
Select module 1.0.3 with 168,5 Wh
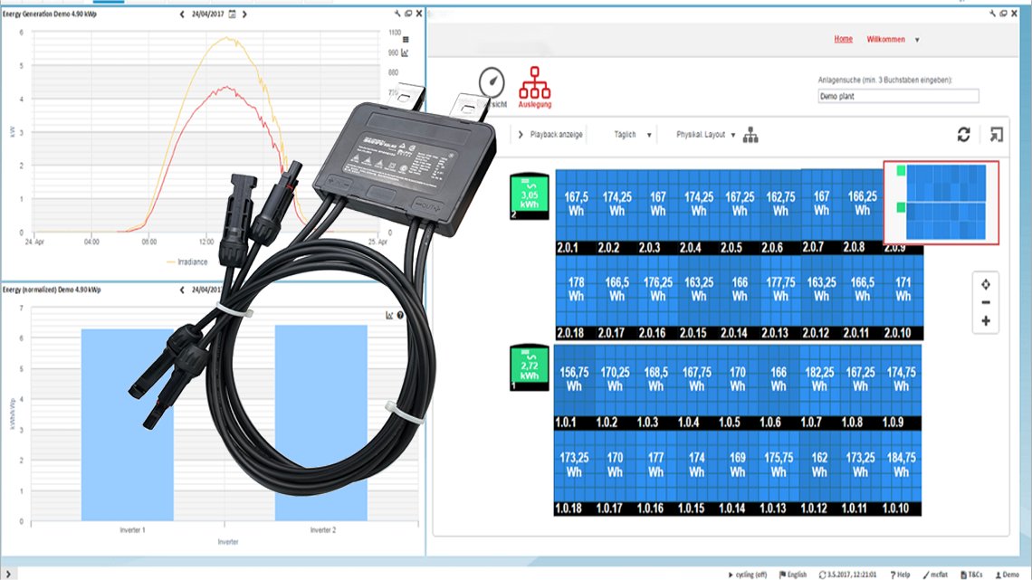(x=655, y=386)
